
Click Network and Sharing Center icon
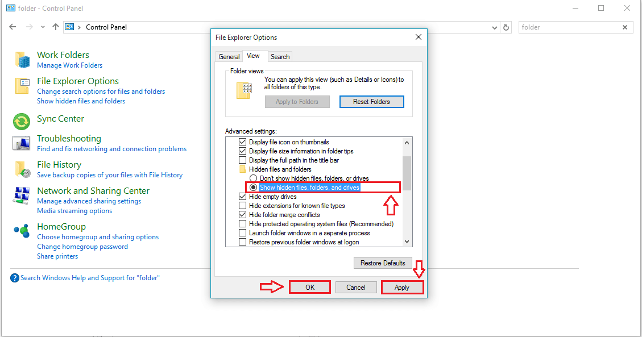tap(22, 196)
